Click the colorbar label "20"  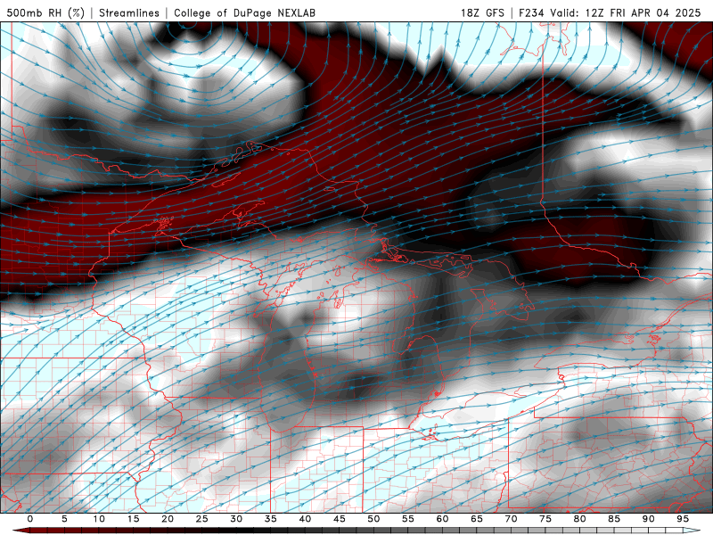pos(168,519)
